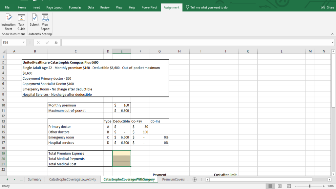The height and width of the screenshot is (189, 336).
Task: Adjust the zoom slider handle
Action: 310,186
